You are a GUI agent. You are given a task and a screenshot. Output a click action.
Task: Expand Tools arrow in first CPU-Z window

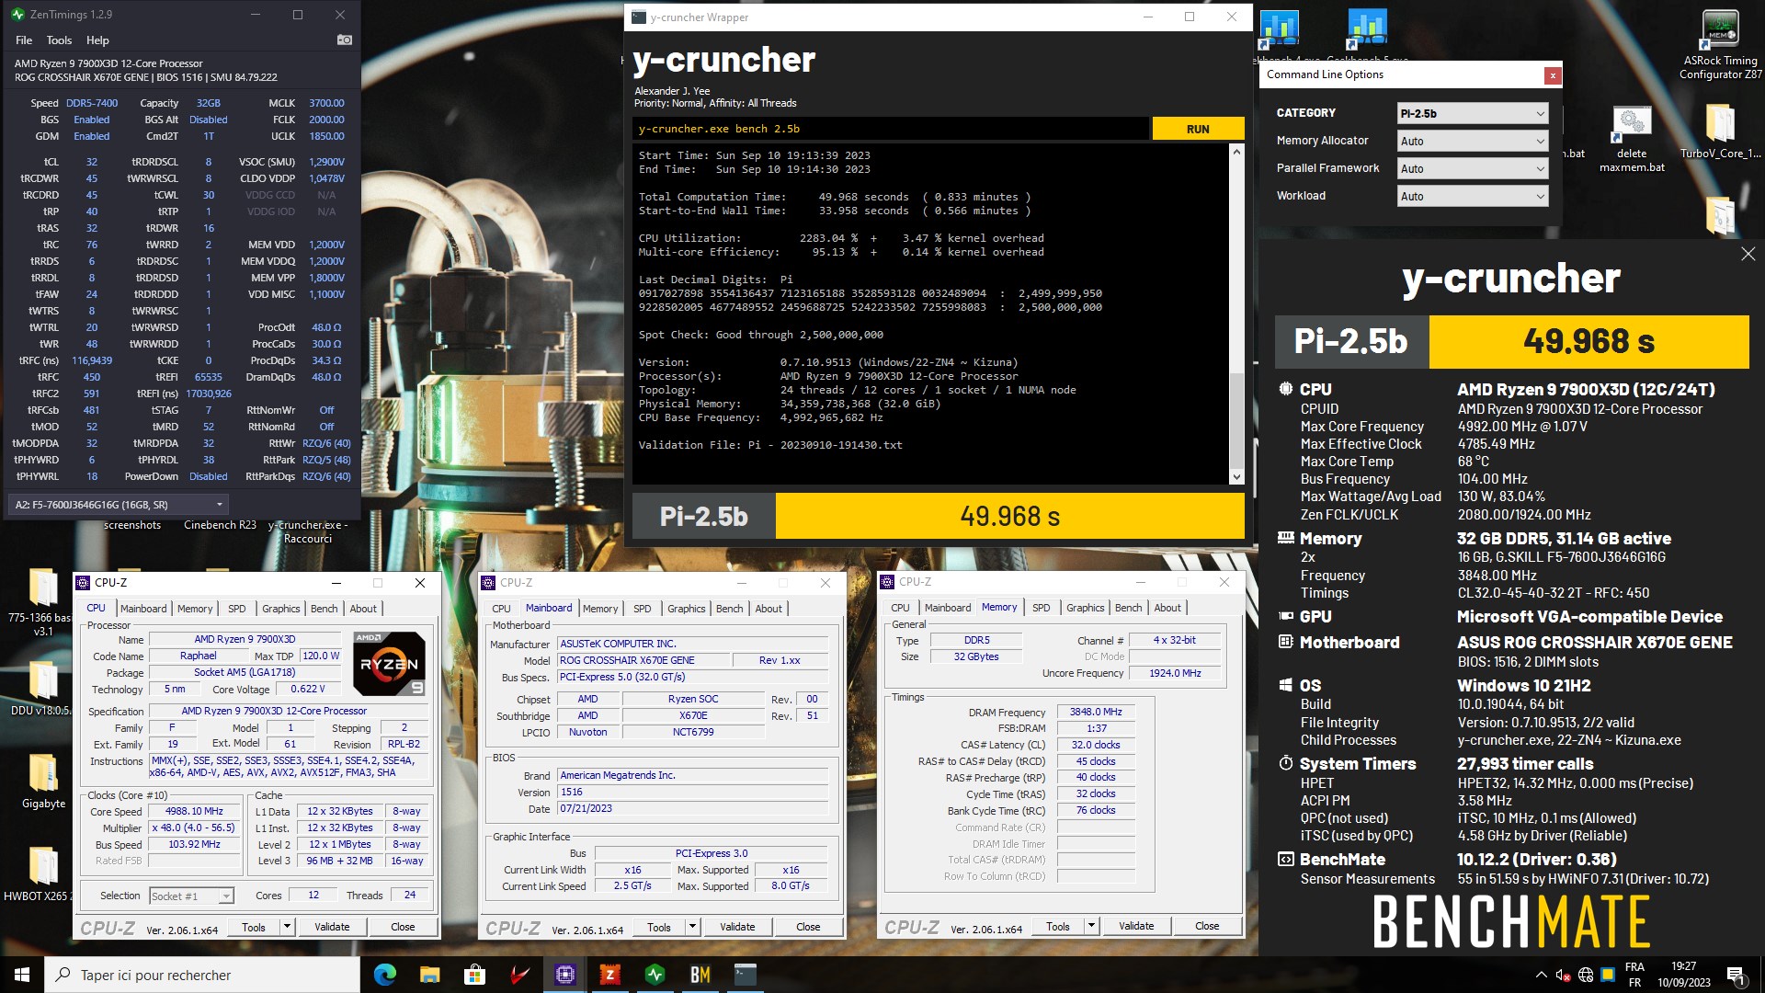(x=287, y=927)
